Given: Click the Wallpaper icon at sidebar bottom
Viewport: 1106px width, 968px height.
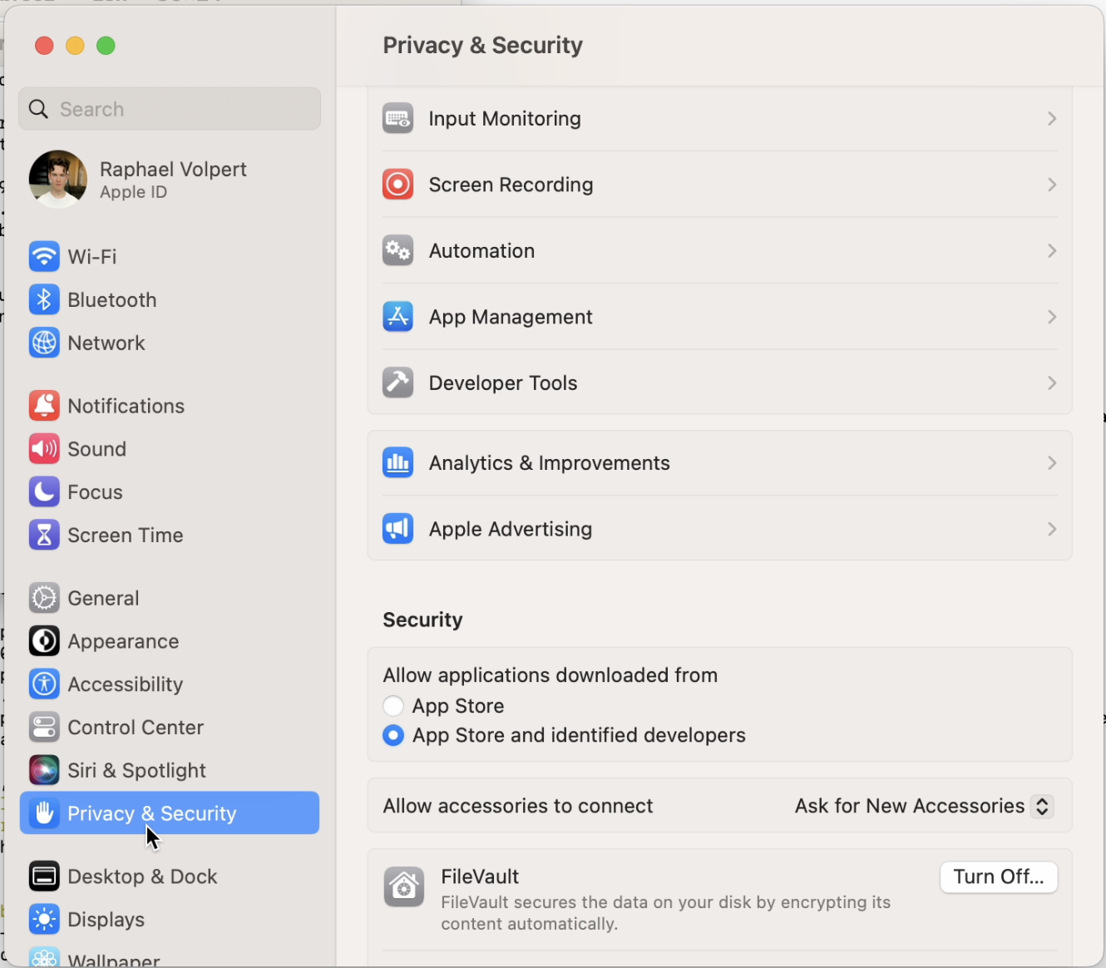Looking at the screenshot, I should 44,957.
